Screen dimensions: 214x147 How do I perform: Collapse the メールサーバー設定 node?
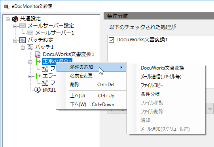[x=15, y=26]
